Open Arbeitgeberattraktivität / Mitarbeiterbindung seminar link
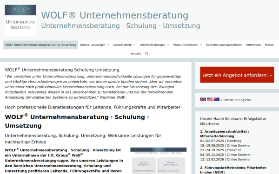 tap(225, 134)
